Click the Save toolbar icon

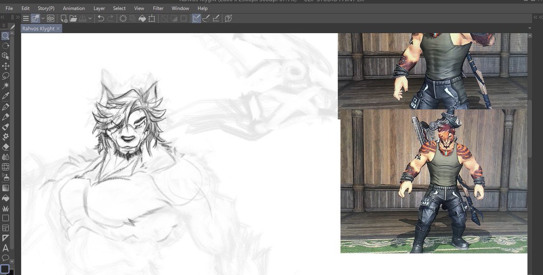pos(83,19)
